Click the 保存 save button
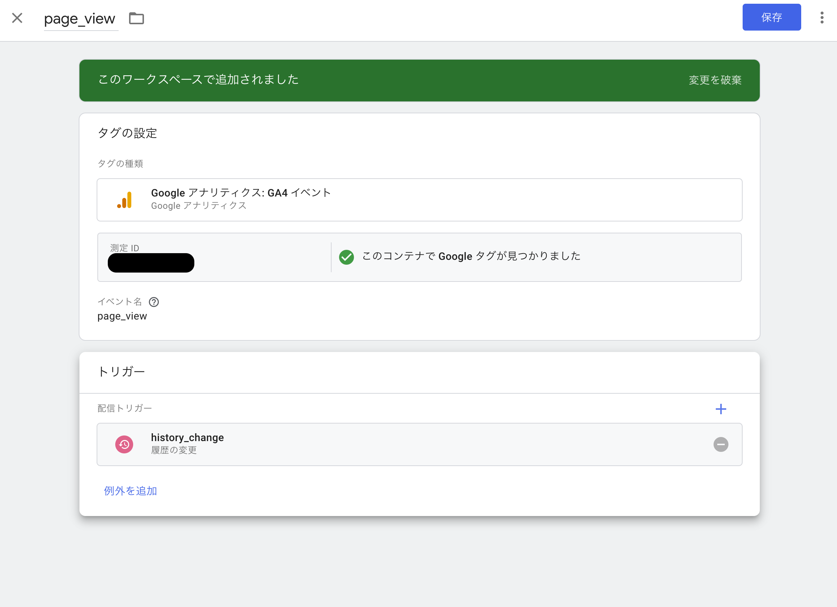837x607 pixels. point(771,18)
